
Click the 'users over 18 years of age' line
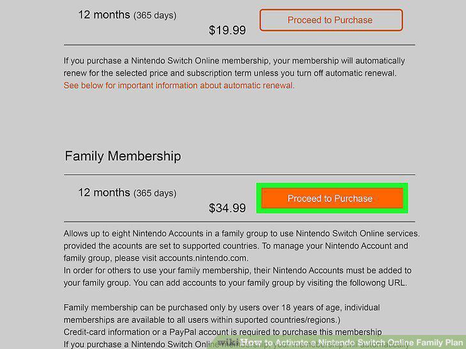click(x=221, y=307)
